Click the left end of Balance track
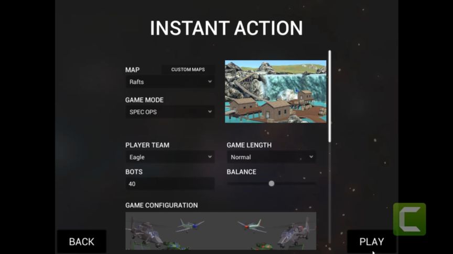Screen dimensions: 453x254 (229, 183)
